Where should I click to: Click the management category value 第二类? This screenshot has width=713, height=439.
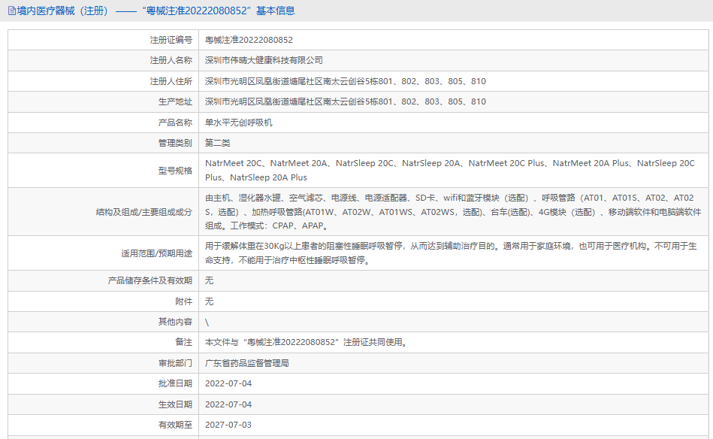pyautogui.click(x=218, y=143)
